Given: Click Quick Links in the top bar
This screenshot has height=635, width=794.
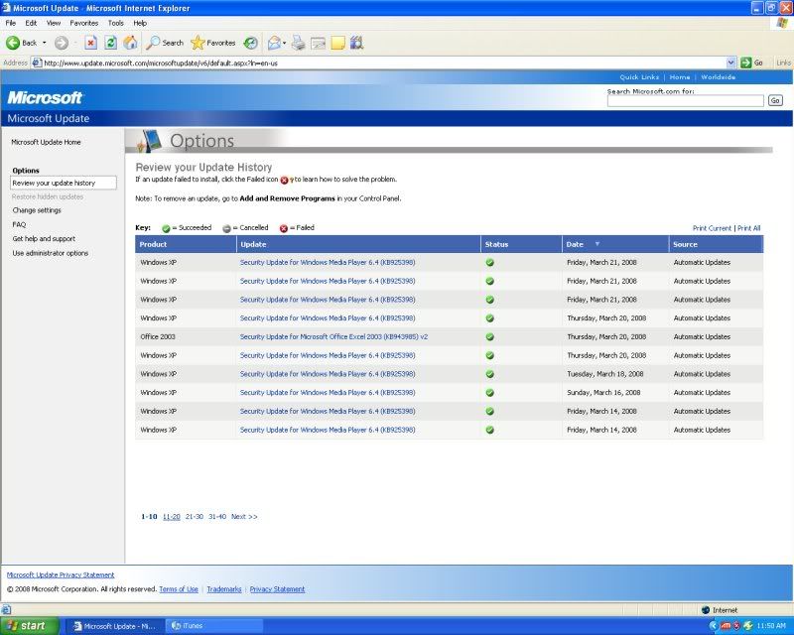Looking at the screenshot, I should 639,77.
